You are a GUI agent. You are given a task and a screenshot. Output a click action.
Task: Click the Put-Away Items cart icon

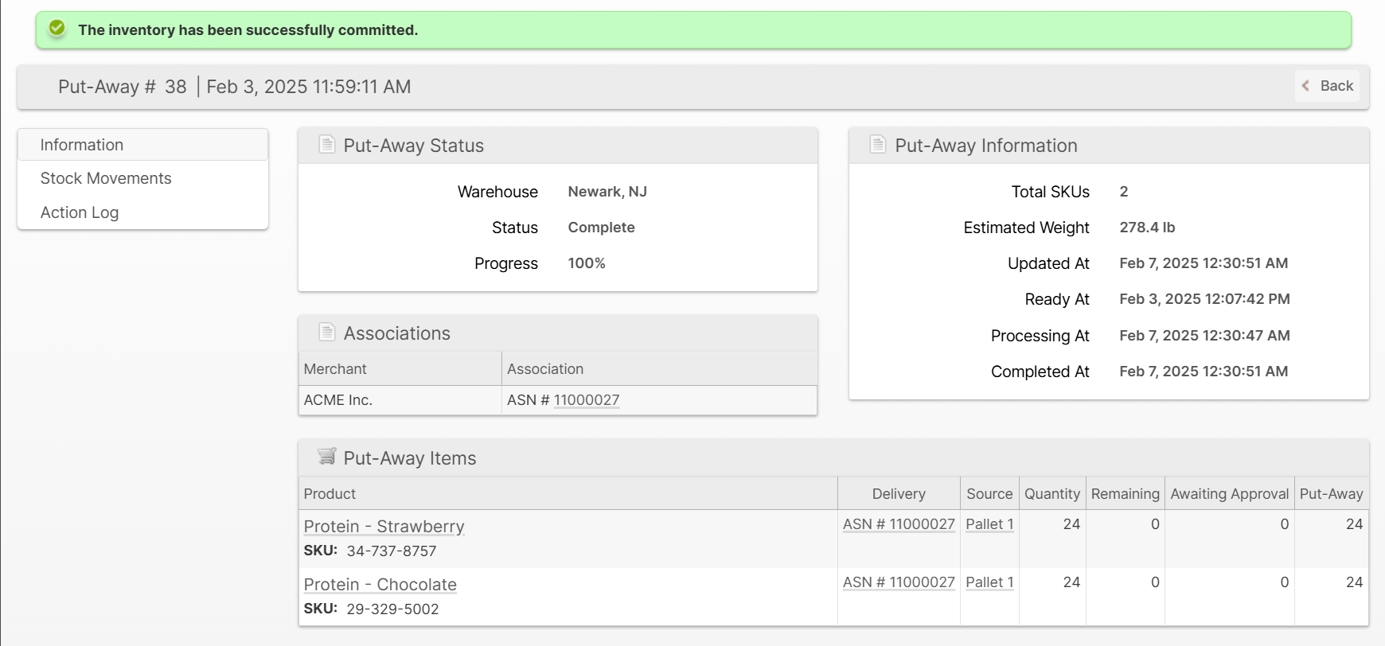point(326,457)
